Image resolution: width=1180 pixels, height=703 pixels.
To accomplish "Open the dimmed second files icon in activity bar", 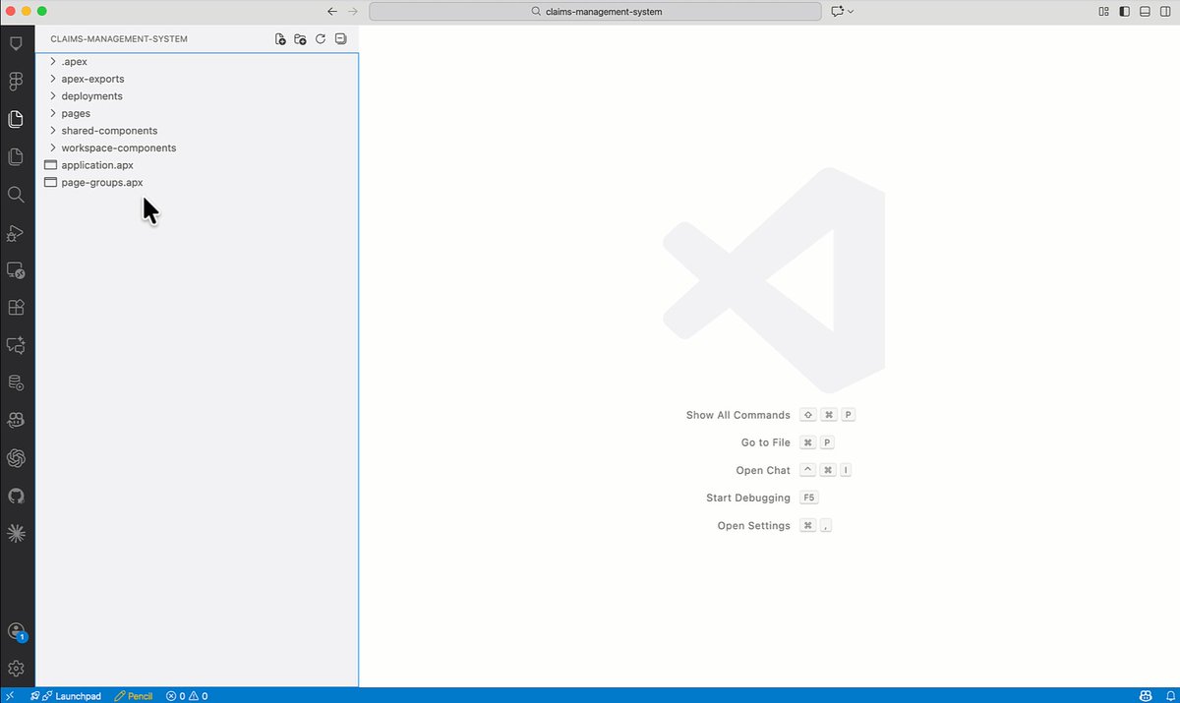I will (16, 156).
